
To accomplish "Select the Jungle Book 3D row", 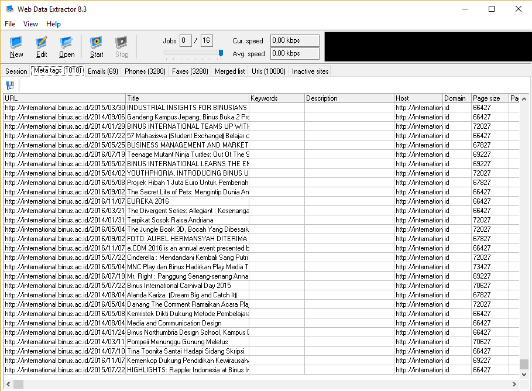I will point(261,229).
